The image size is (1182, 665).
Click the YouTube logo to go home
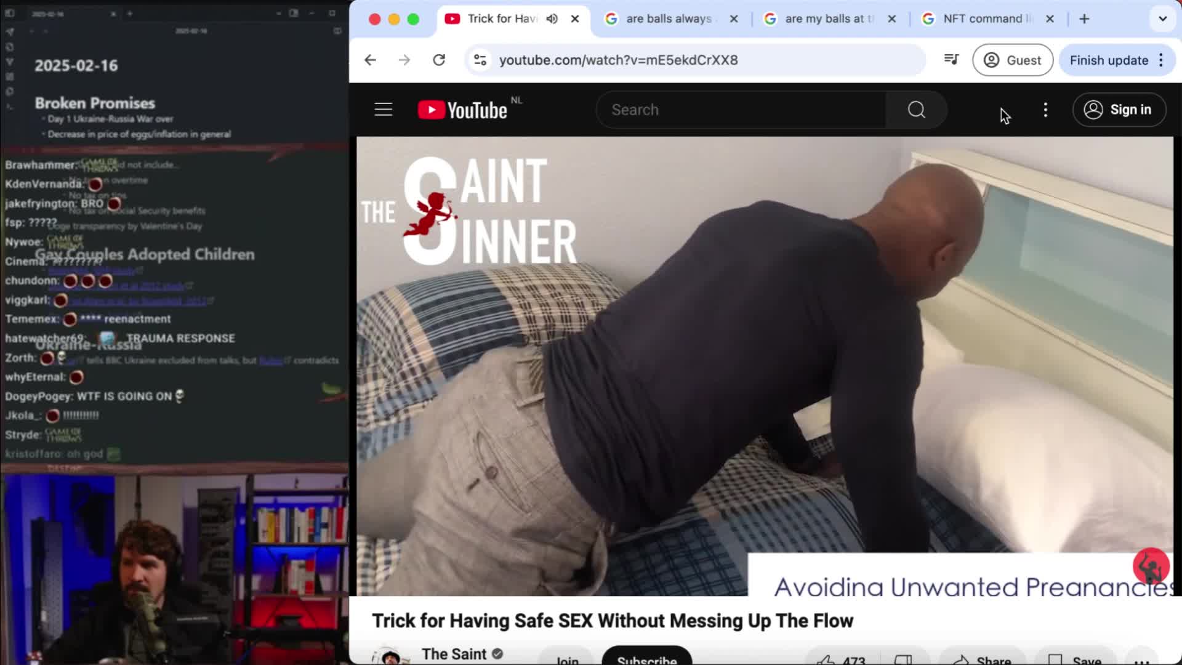[462, 109]
